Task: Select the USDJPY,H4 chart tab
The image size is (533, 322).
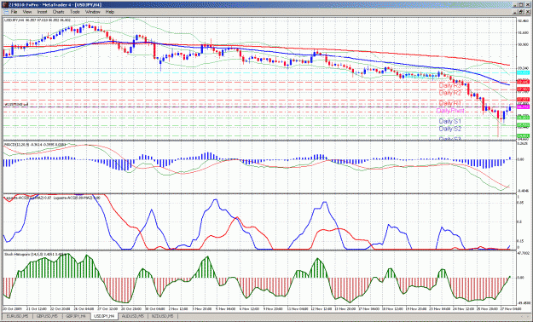Action: 104,316
